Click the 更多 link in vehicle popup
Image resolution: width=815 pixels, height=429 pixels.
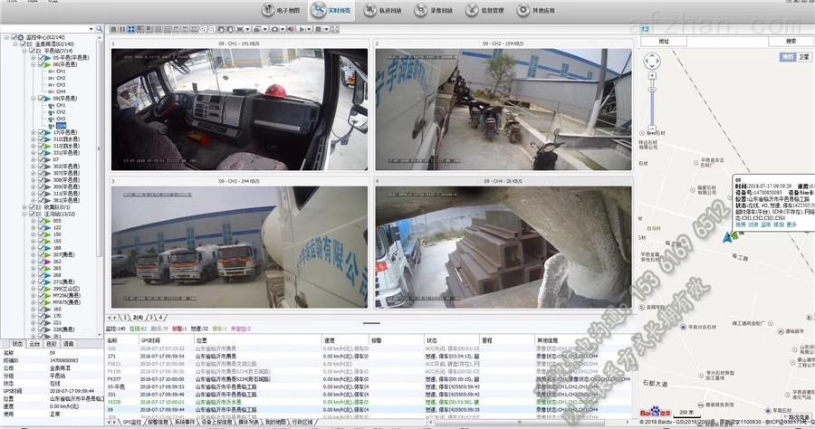(x=791, y=224)
